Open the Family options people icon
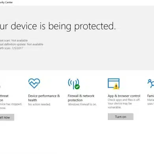This screenshot has height=154, width=154. [x=151, y=83]
